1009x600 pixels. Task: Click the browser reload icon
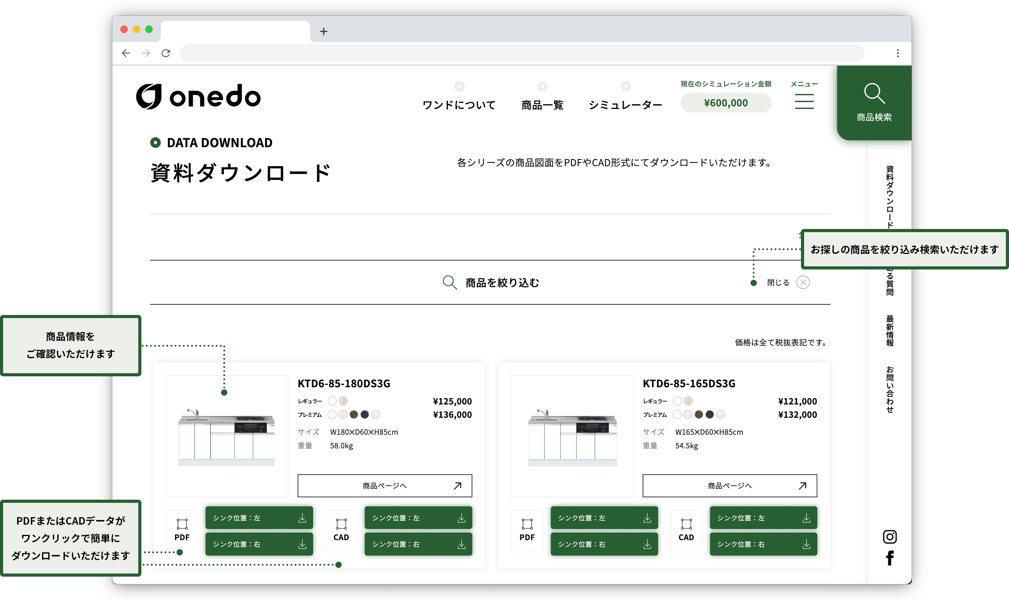click(166, 53)
